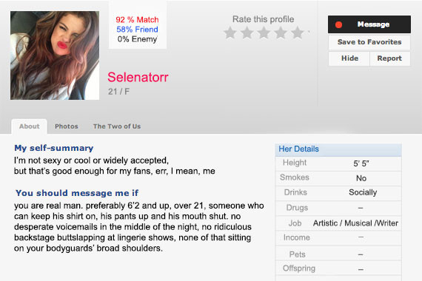Click the Job row in Her Details
The height and width of the screenshot is (281, 422).
coord(338,223)
